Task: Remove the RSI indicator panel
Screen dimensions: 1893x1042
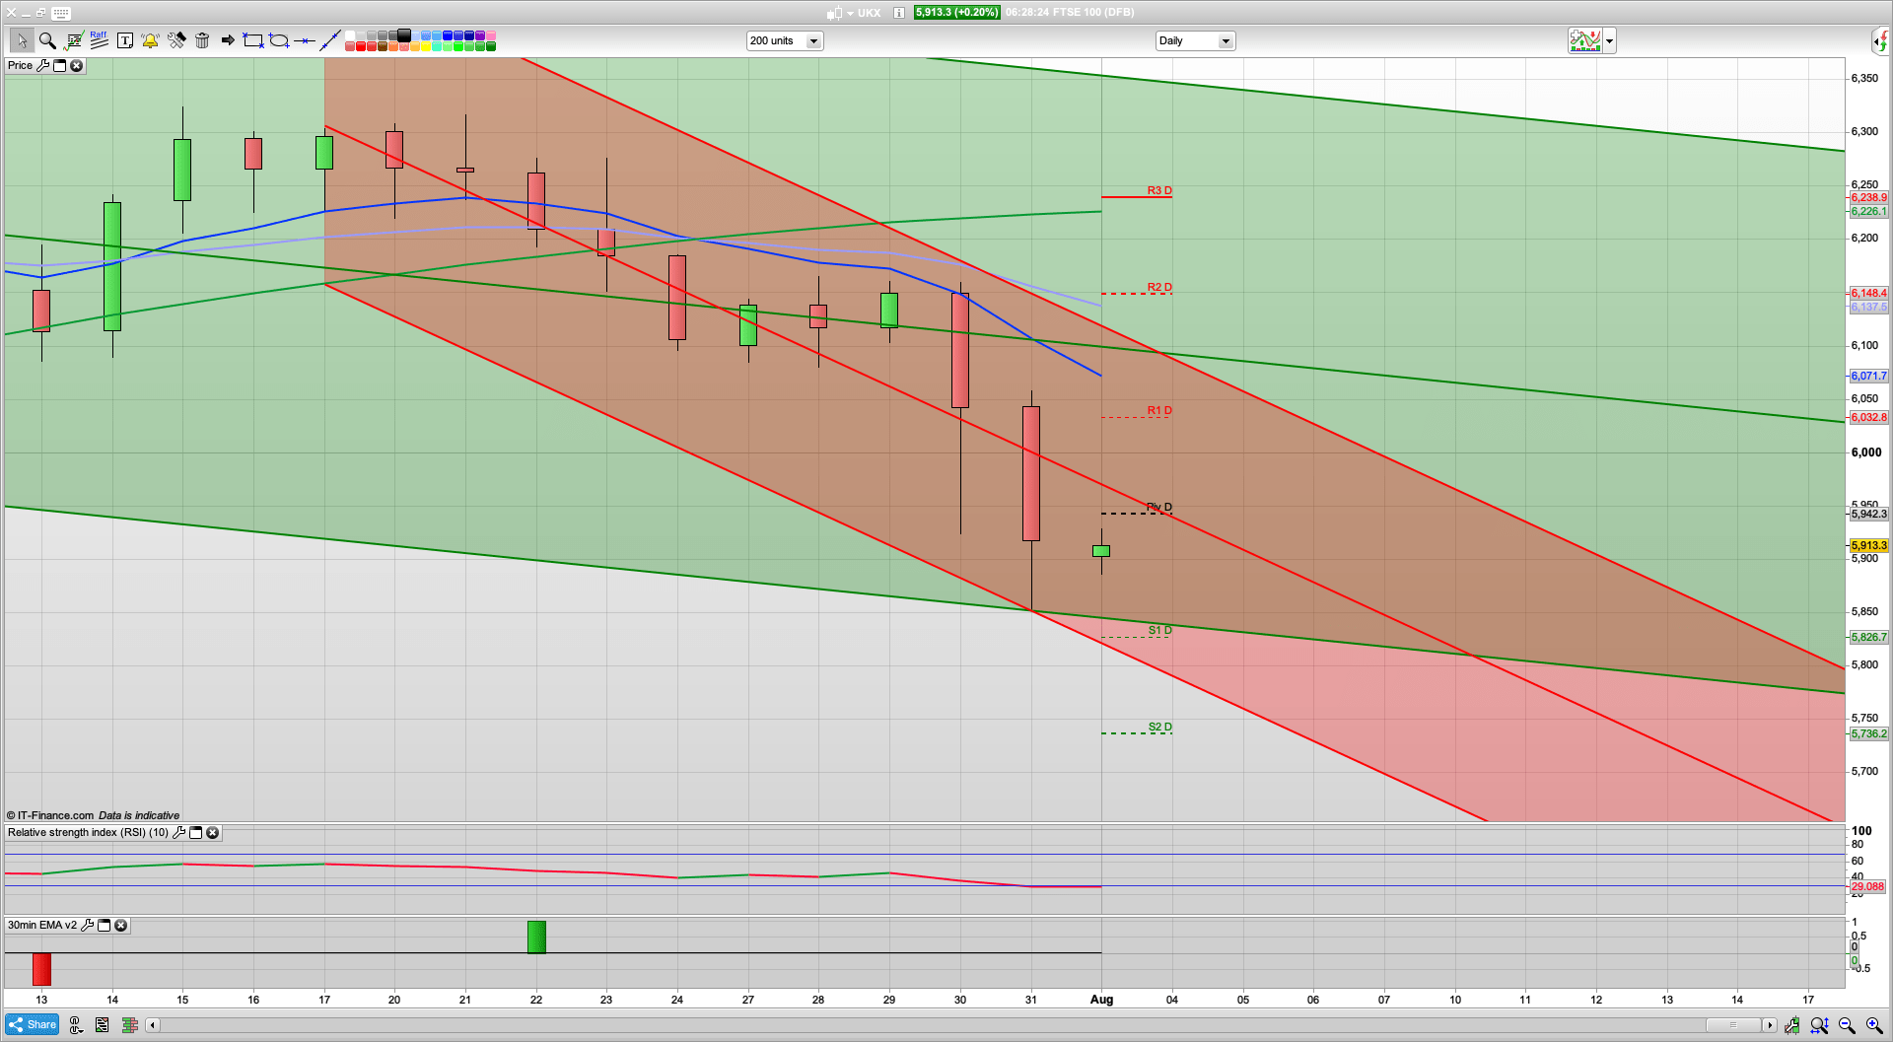Action: point(212,832)
